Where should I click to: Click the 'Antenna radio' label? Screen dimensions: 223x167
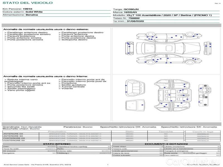pyautogui.click(x=65, y=151)
